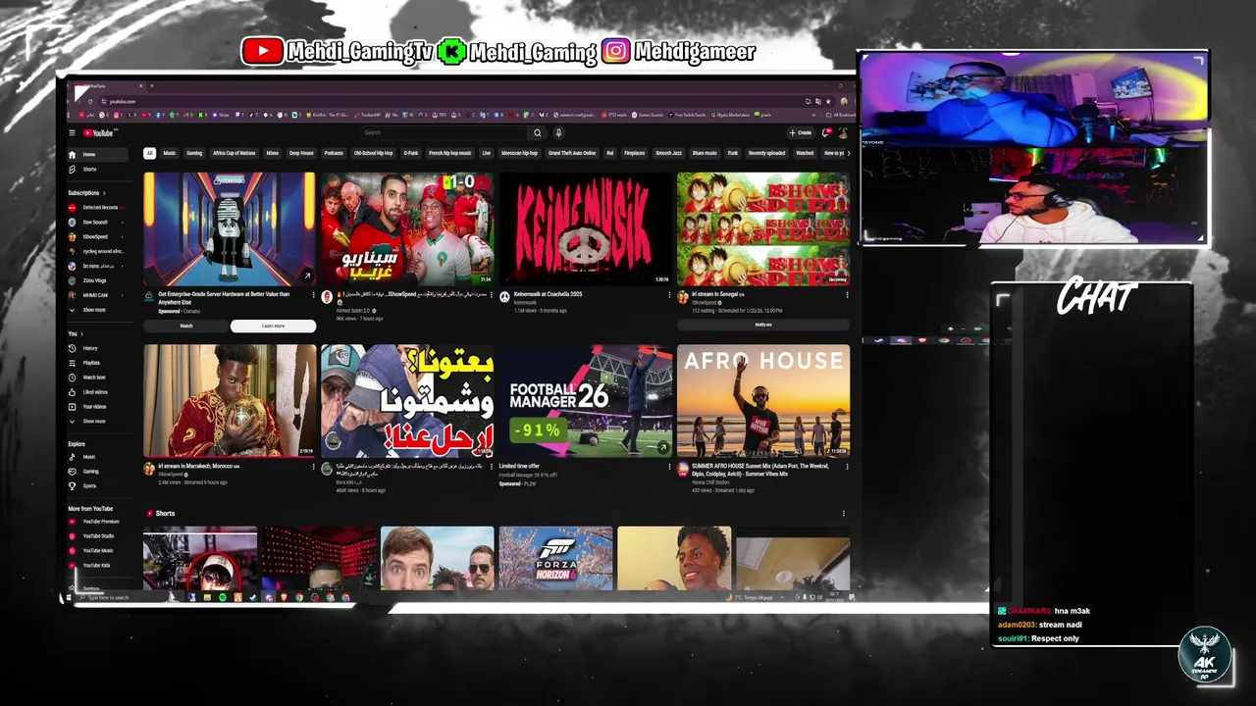1256x706 pixels.
Task: Open the options menu for the Contabo ad
Action: 314,294
